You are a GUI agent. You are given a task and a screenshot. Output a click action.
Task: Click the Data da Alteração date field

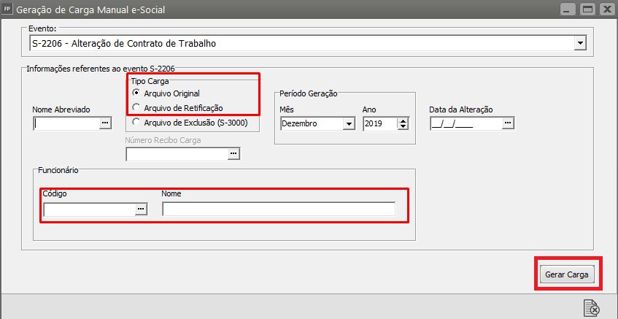(x=466, y=123)
